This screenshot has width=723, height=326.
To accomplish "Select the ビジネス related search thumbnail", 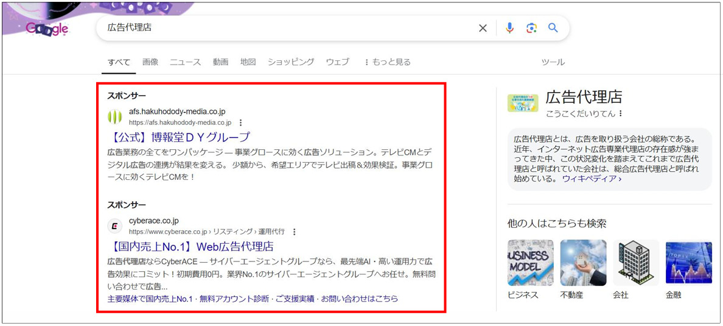I will tap(530, 263).
